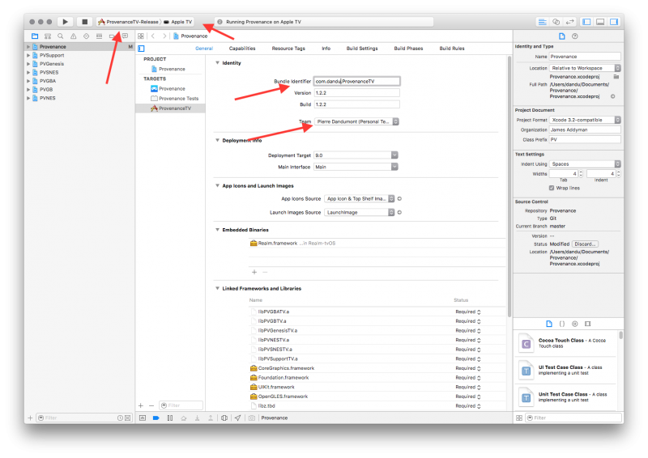Image resolution: width=648 pixels, height=458 pixels.
Task: Show the Version editor
Action: point(570,22)
